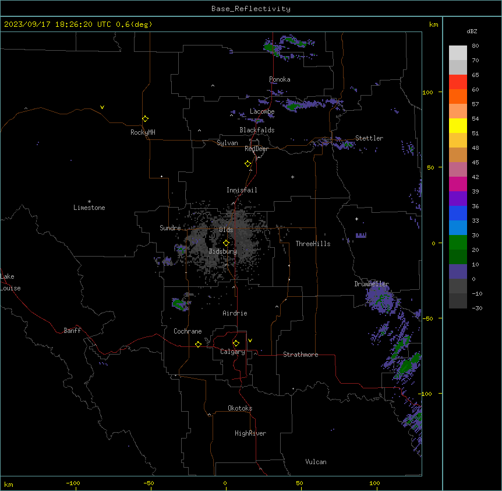Click the RockyMH label
Image resolution: width=502 pixels, height=491 pixels.
143,132
